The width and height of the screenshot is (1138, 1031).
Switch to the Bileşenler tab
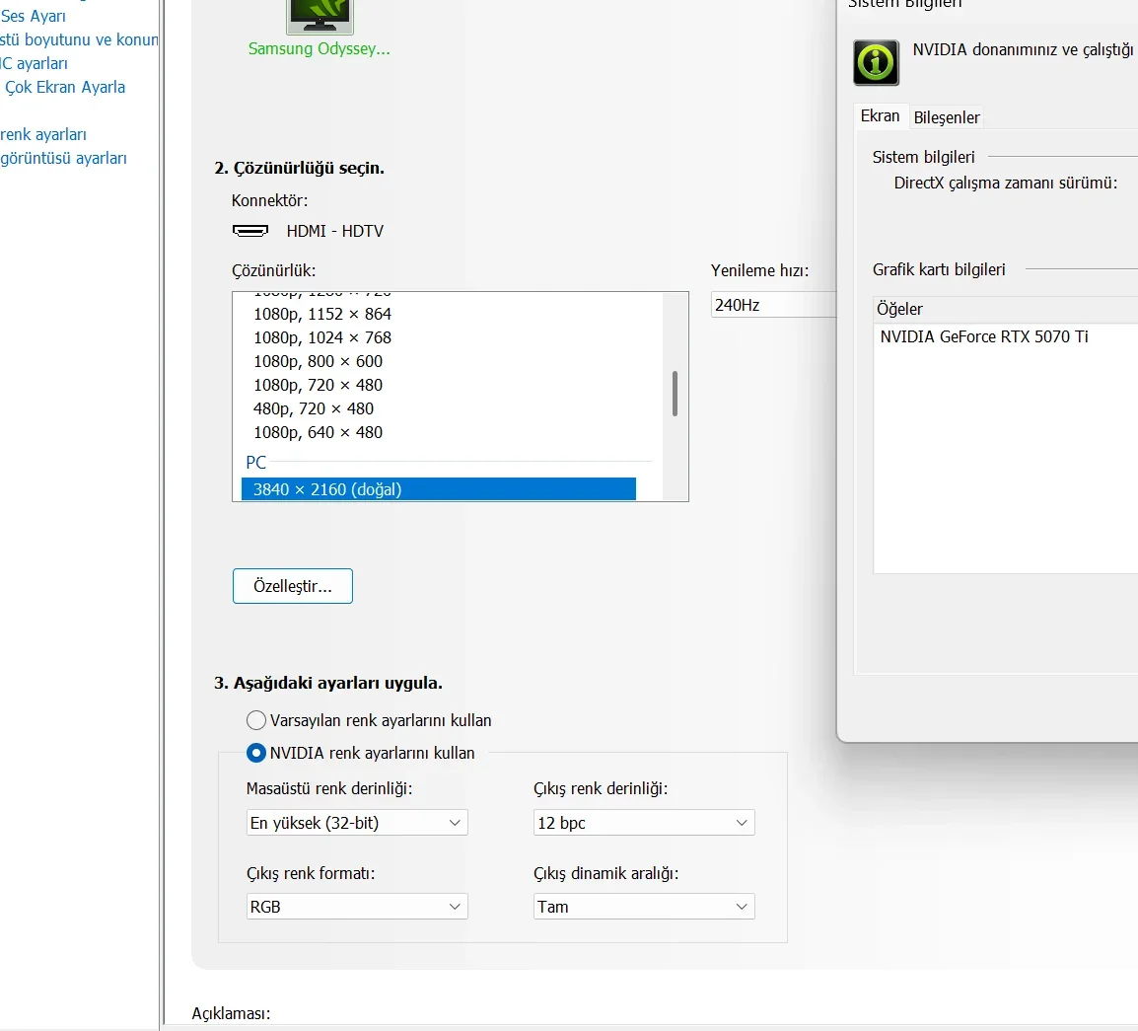tap(947, 117)
